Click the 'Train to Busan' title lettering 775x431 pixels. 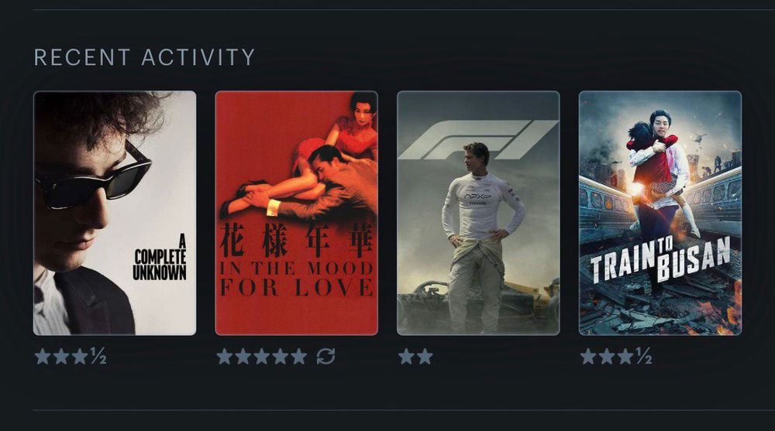660,259
